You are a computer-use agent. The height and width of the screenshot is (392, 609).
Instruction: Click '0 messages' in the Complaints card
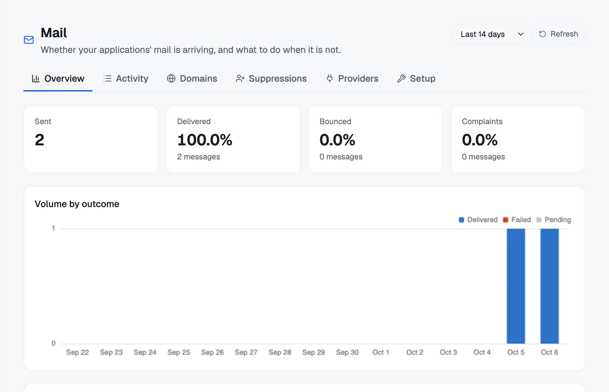pyautogui.click(x=484, y=157)
